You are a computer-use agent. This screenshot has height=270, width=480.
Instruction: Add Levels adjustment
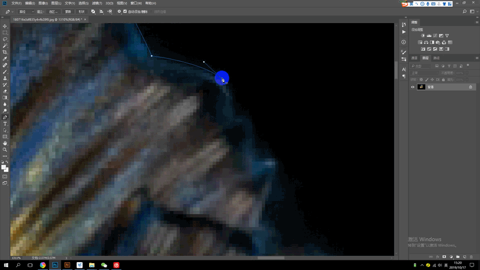(429, 36)
